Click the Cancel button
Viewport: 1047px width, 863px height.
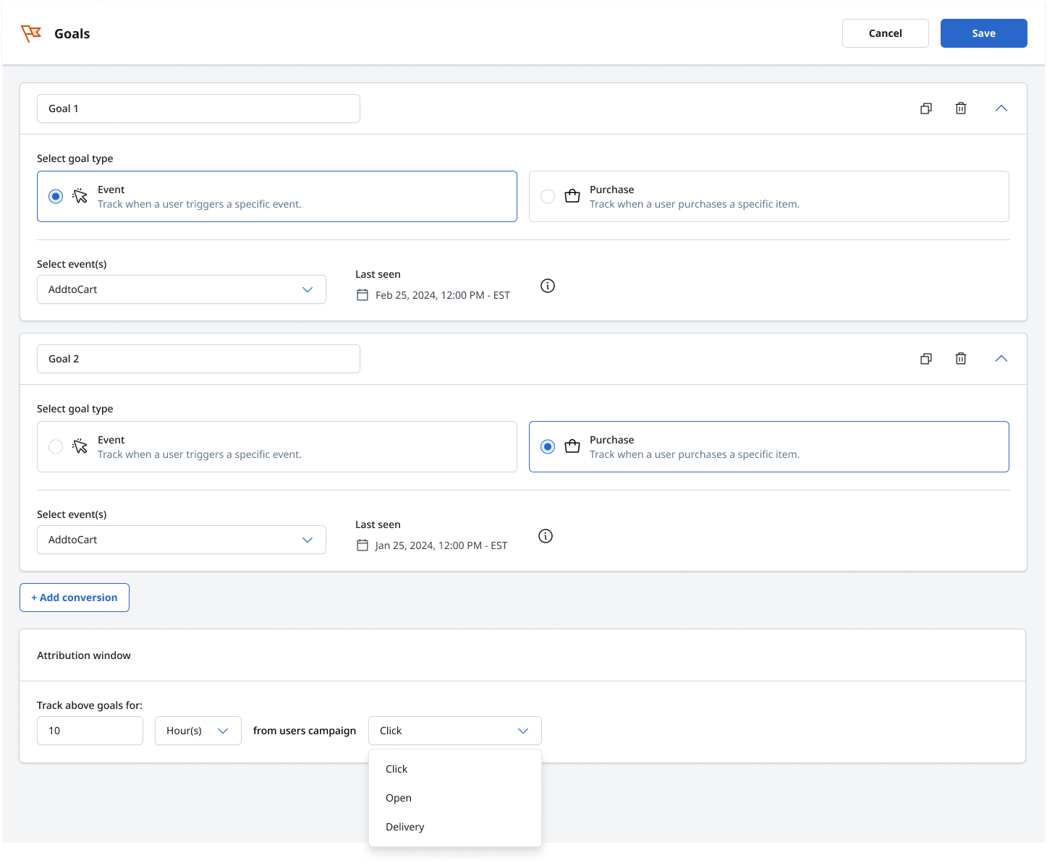(x=886, y=33)
